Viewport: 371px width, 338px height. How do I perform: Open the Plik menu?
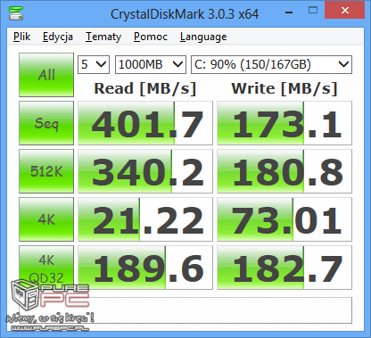(21, 37)
